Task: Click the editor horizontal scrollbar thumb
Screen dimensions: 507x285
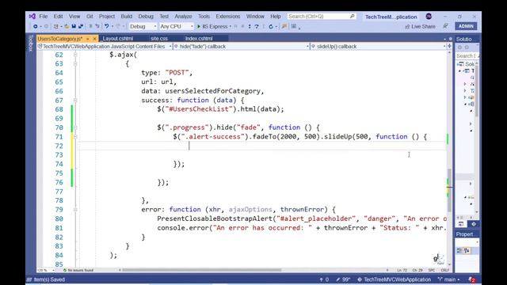Action: (x=202, y=270)
